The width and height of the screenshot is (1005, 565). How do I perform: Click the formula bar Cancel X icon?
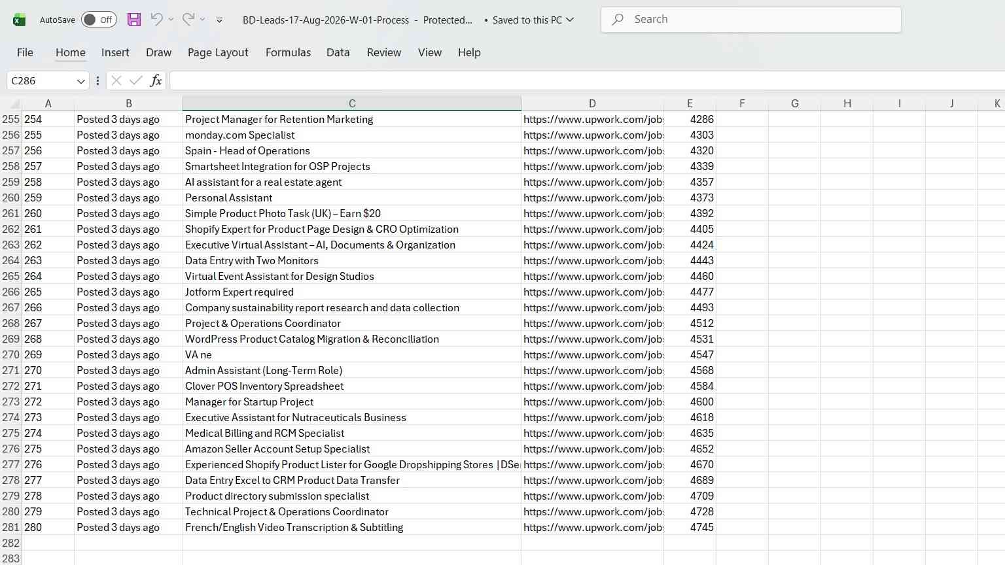coord(116,80)
